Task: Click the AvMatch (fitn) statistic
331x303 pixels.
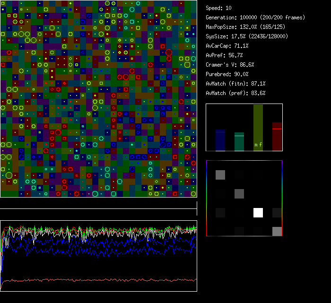Action: coord(235,84)
